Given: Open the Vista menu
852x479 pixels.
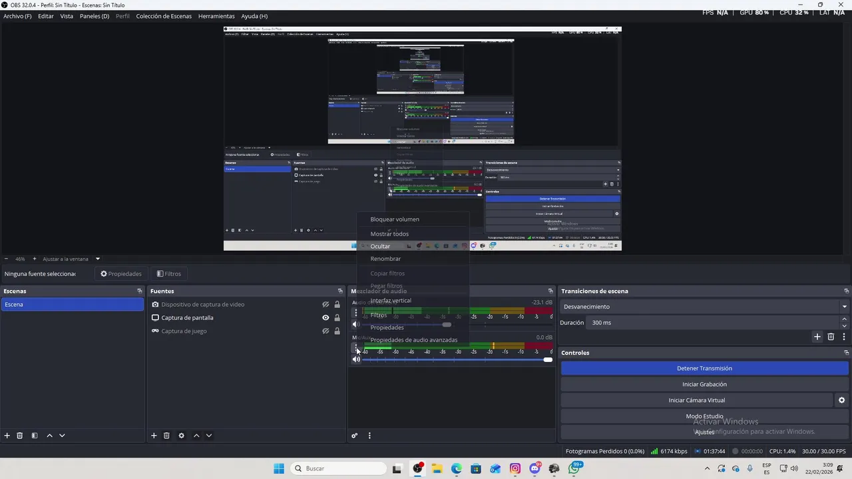Looking at the screenshot, I should click(67, 16).
